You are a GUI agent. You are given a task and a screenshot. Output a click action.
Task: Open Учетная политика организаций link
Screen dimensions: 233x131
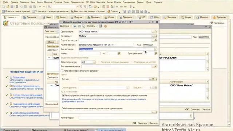[27, 95]
